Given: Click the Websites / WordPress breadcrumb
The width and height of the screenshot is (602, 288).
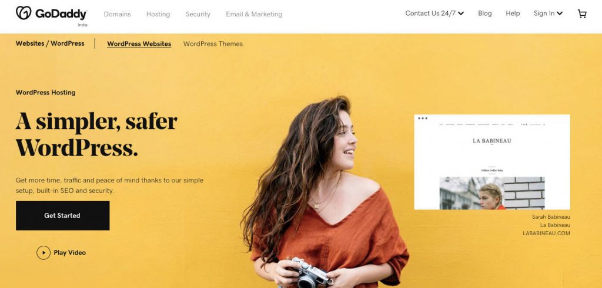Looking at the screenshot, I should coord(50,43).
